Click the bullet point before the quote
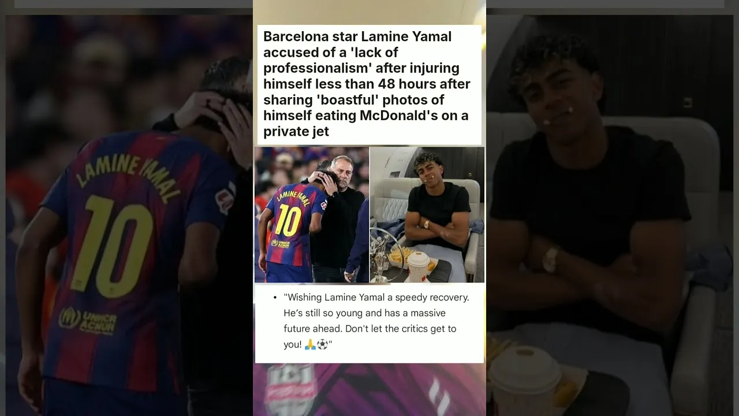Viewport: 739px width, 416px height. click(x=274, y=298)
